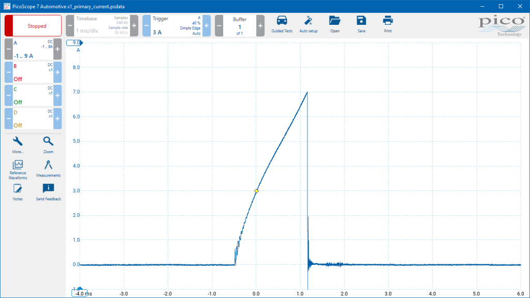Toggle the Stopped capture button
The image size is (530, 298).
[33, 26]
